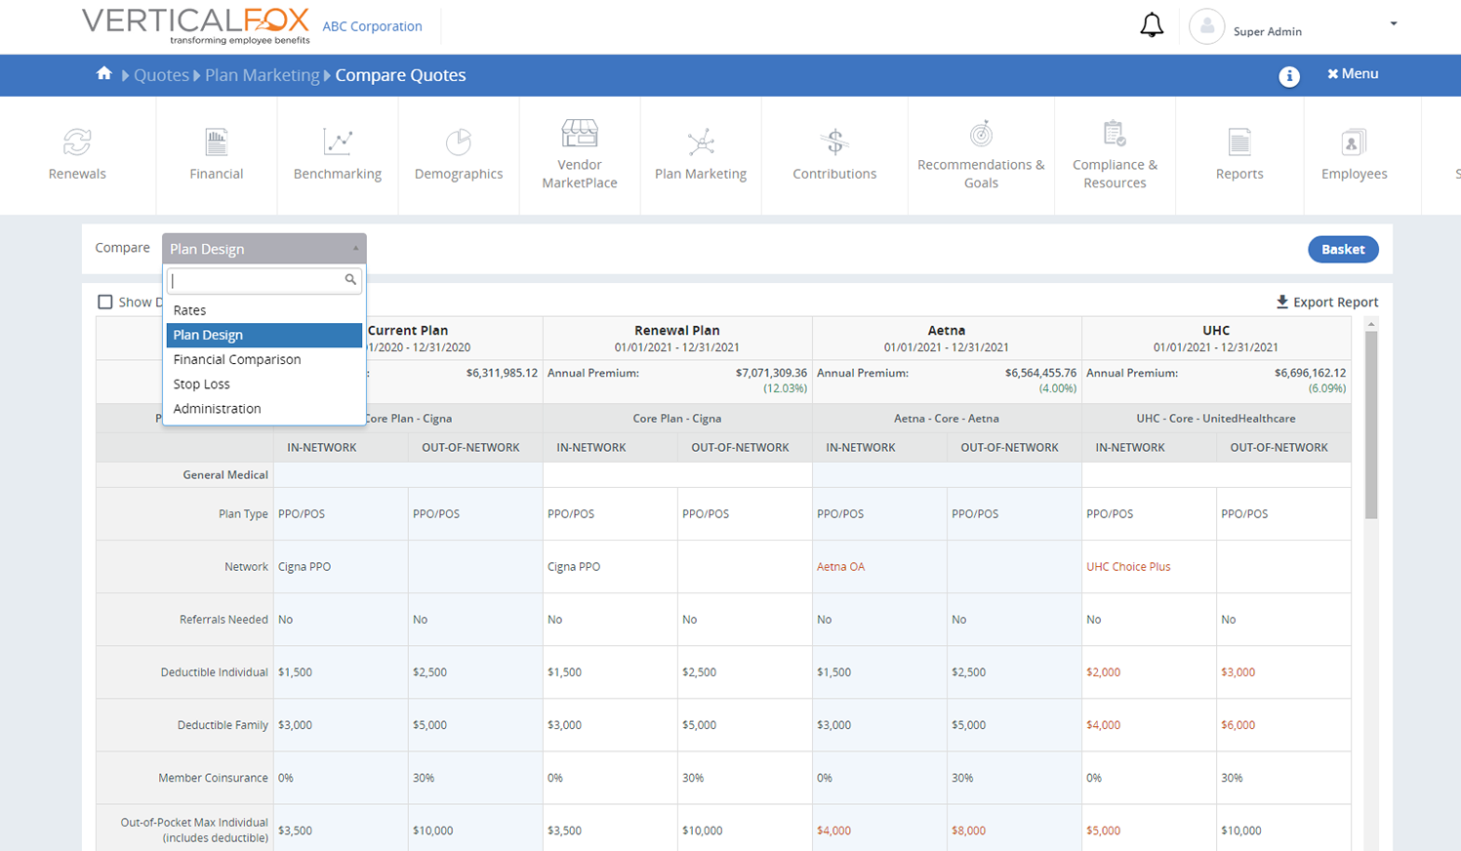Close the Menu via the Menu item
The height and width of the screenshot is (851, 1461).
(x=1353, y=74)
